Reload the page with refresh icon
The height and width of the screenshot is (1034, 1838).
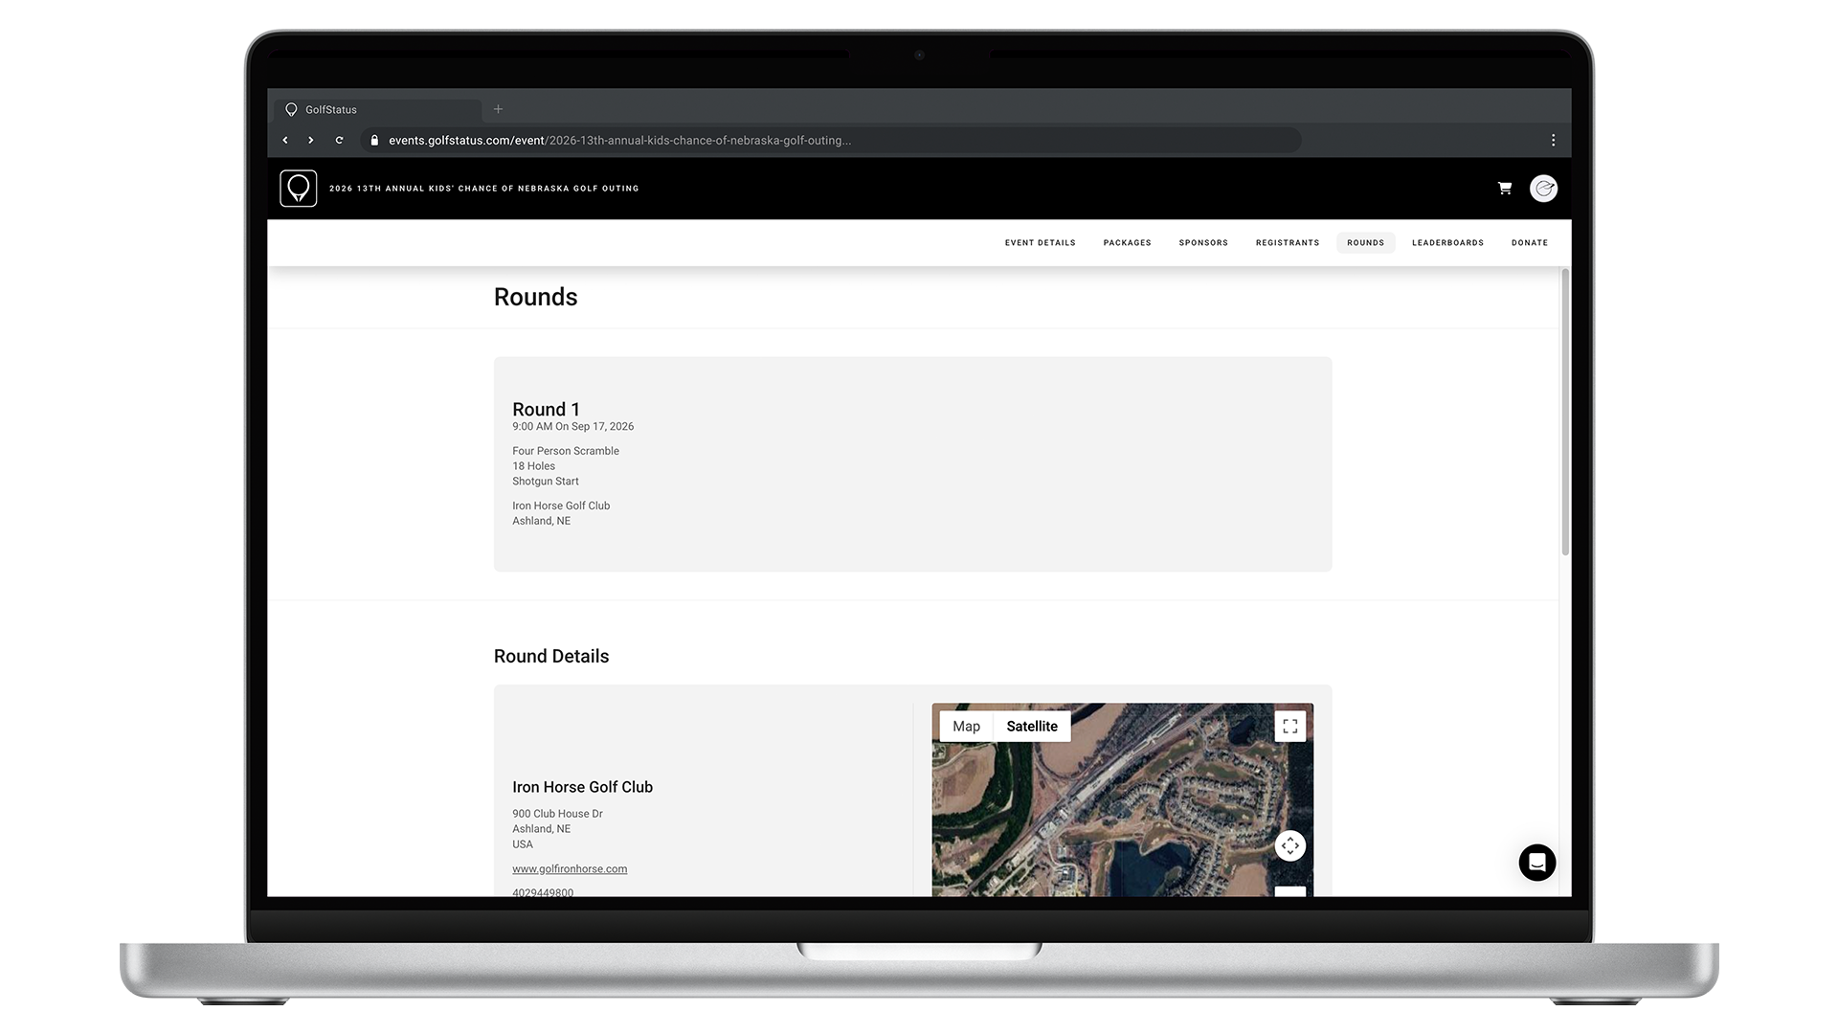[x=339, y=140]
